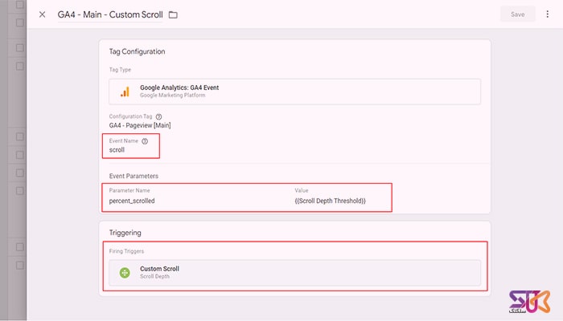Click the scroll event name value
The image size is (563, 321).
[117, 150]
